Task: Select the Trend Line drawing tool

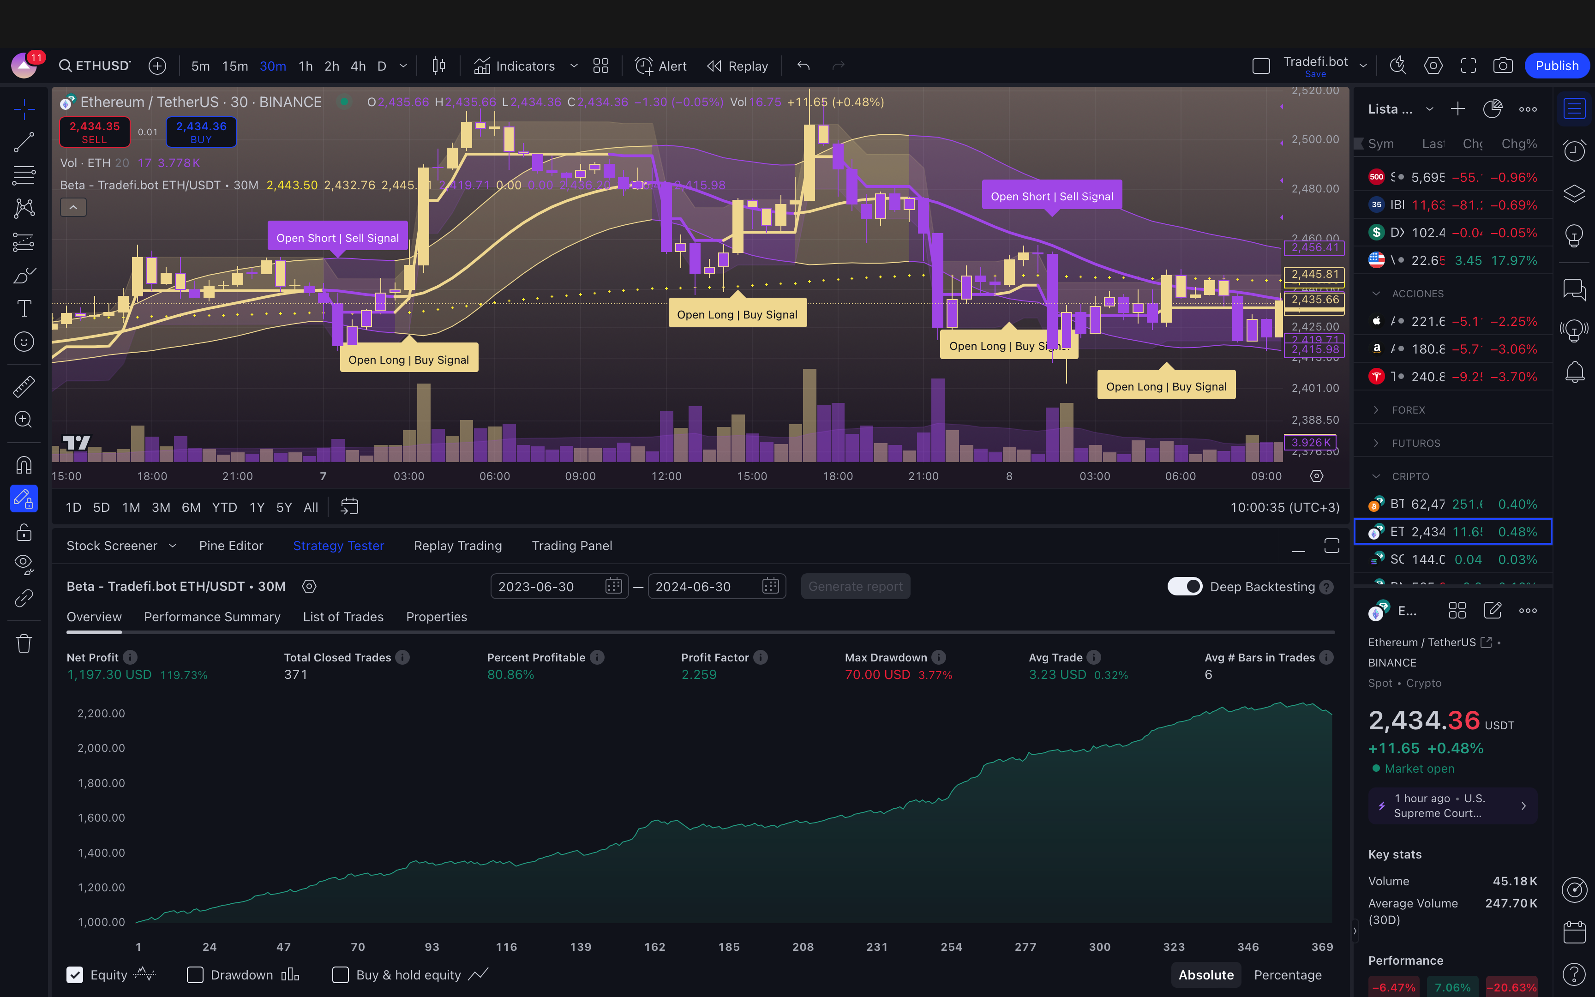Action: coord(24,143)
